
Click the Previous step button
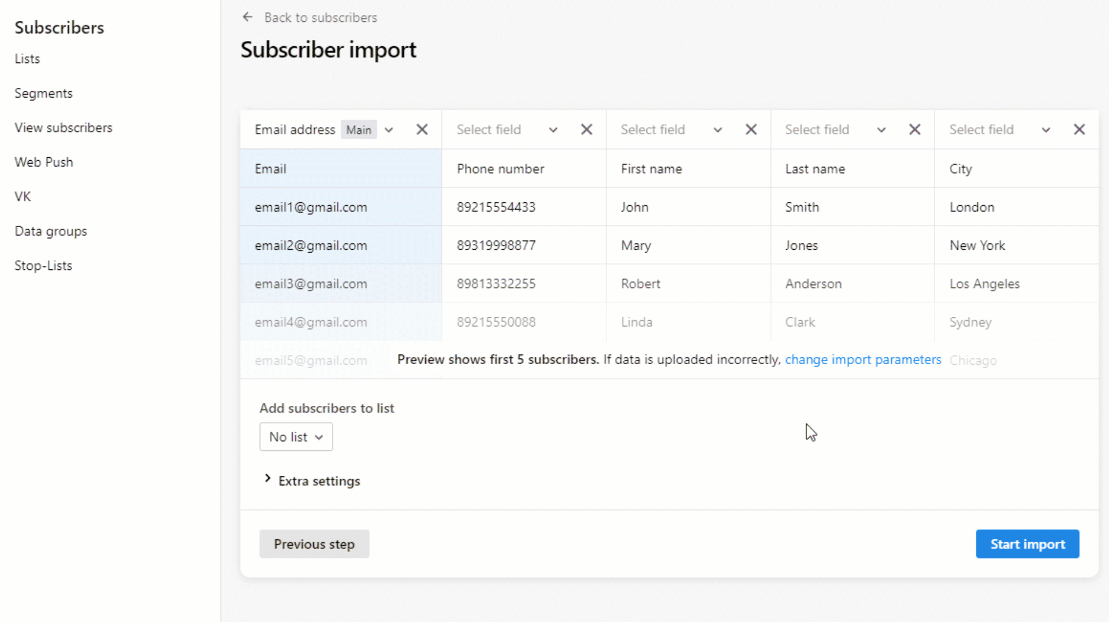[x=314, y=544]
